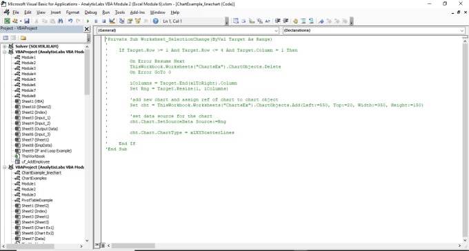This screenshot has height=251, width=469.
Task: Toggle breakpoint hand icon in Edit toolbar
Action: [295, 21]
